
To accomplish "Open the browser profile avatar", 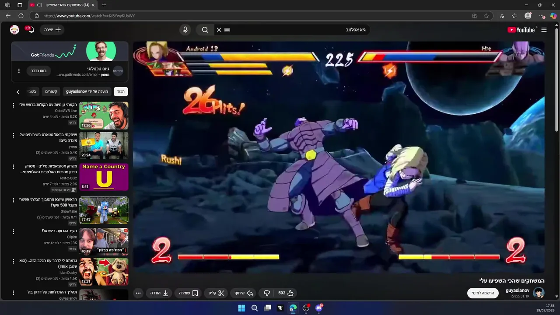I will [x=528, y=16].
